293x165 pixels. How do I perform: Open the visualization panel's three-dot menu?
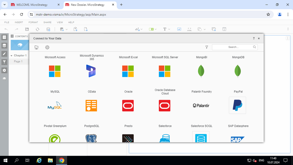click(288, 38)
